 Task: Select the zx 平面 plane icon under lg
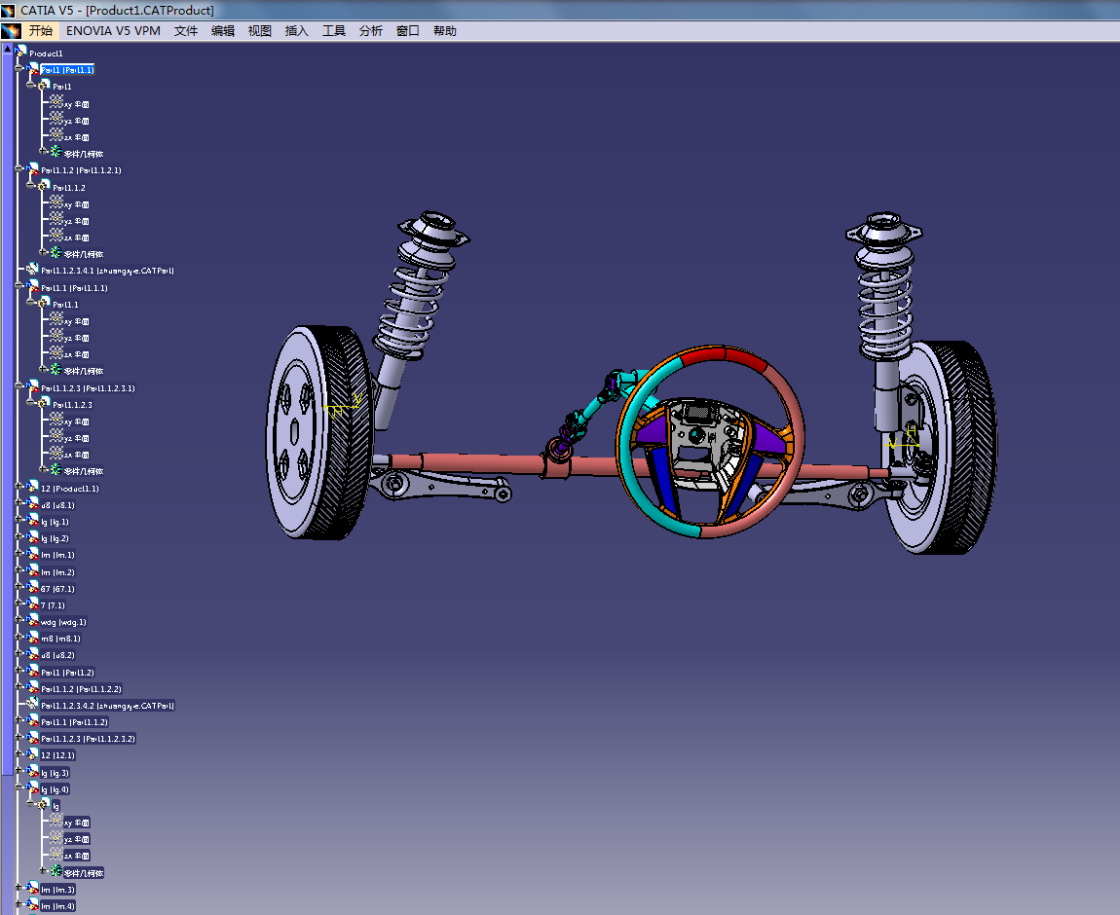click(x=56, y=854)
